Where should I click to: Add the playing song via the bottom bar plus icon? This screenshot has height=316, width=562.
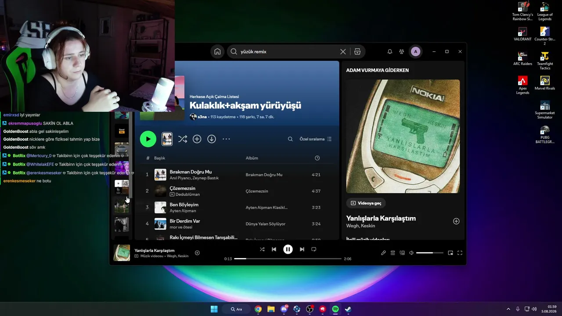[197, 253]
